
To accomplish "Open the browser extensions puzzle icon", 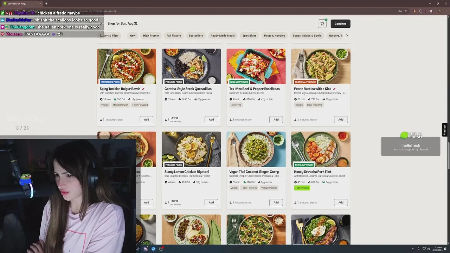I will [x=421, y=11].
